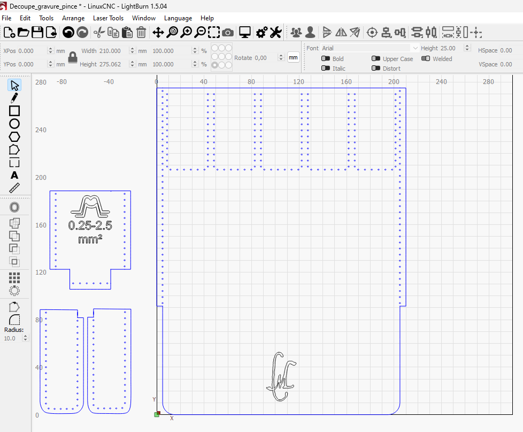The width and height of the screenshot is (523, 432).
Task: Click the mm units button
Action: pyautogui.click(x=293, y=57)
